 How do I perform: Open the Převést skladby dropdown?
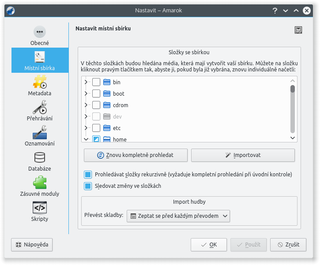pos(178,216)
